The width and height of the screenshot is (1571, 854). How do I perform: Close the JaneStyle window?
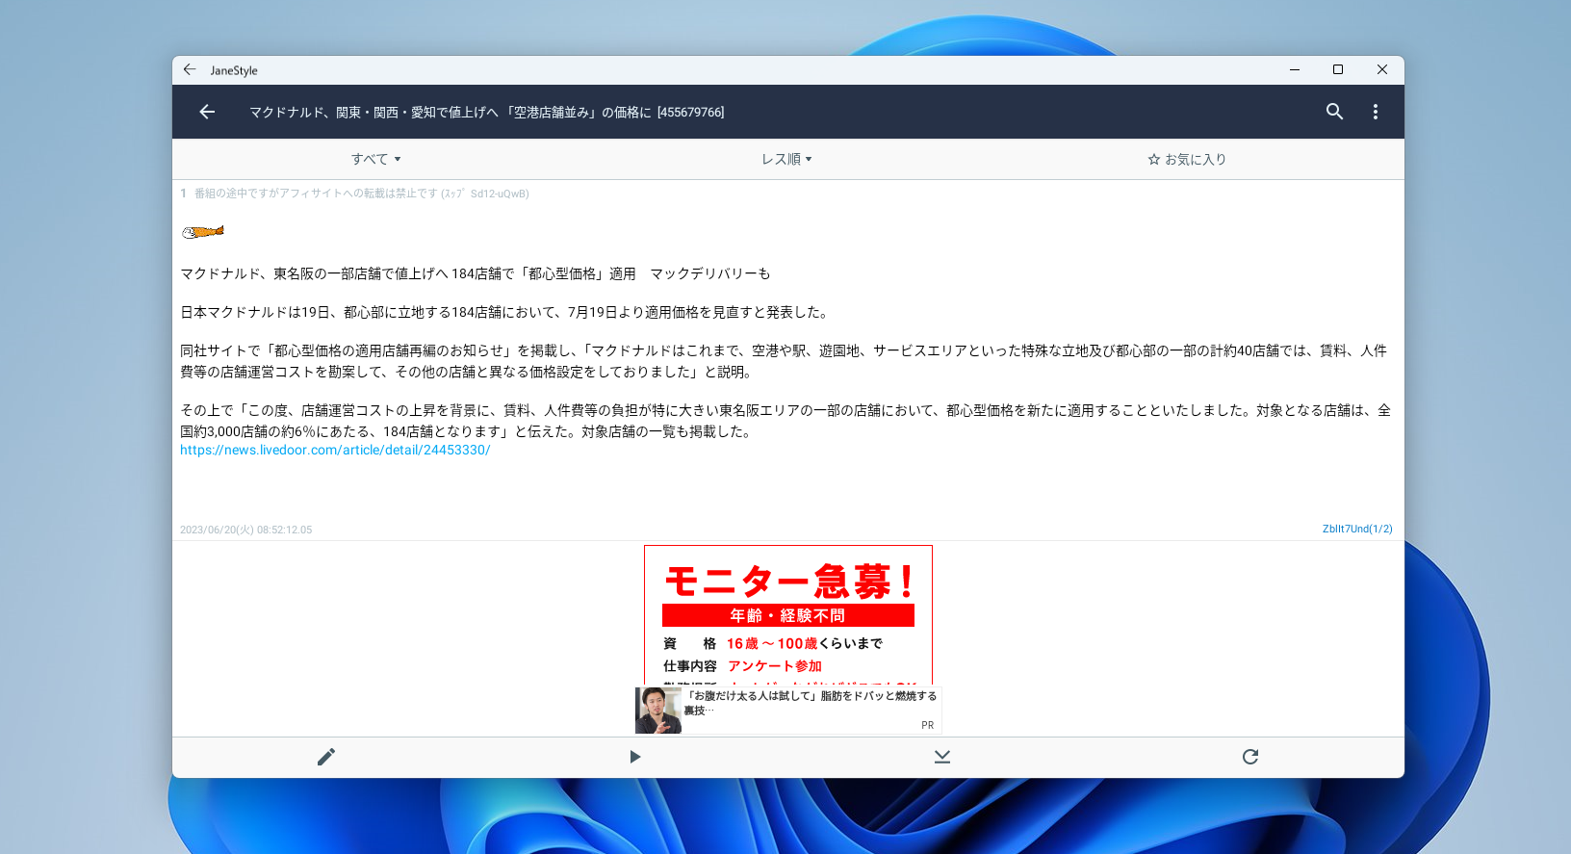(1382, 69)
